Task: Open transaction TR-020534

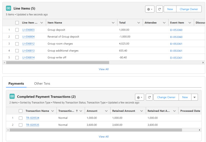Action: tap(32, 118)
